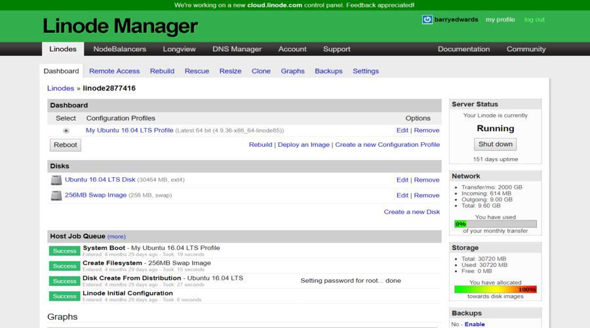The width and height of the screenshot is (590, 328).
Task: Click the 'Running' status text
Action: coord(495,129)
